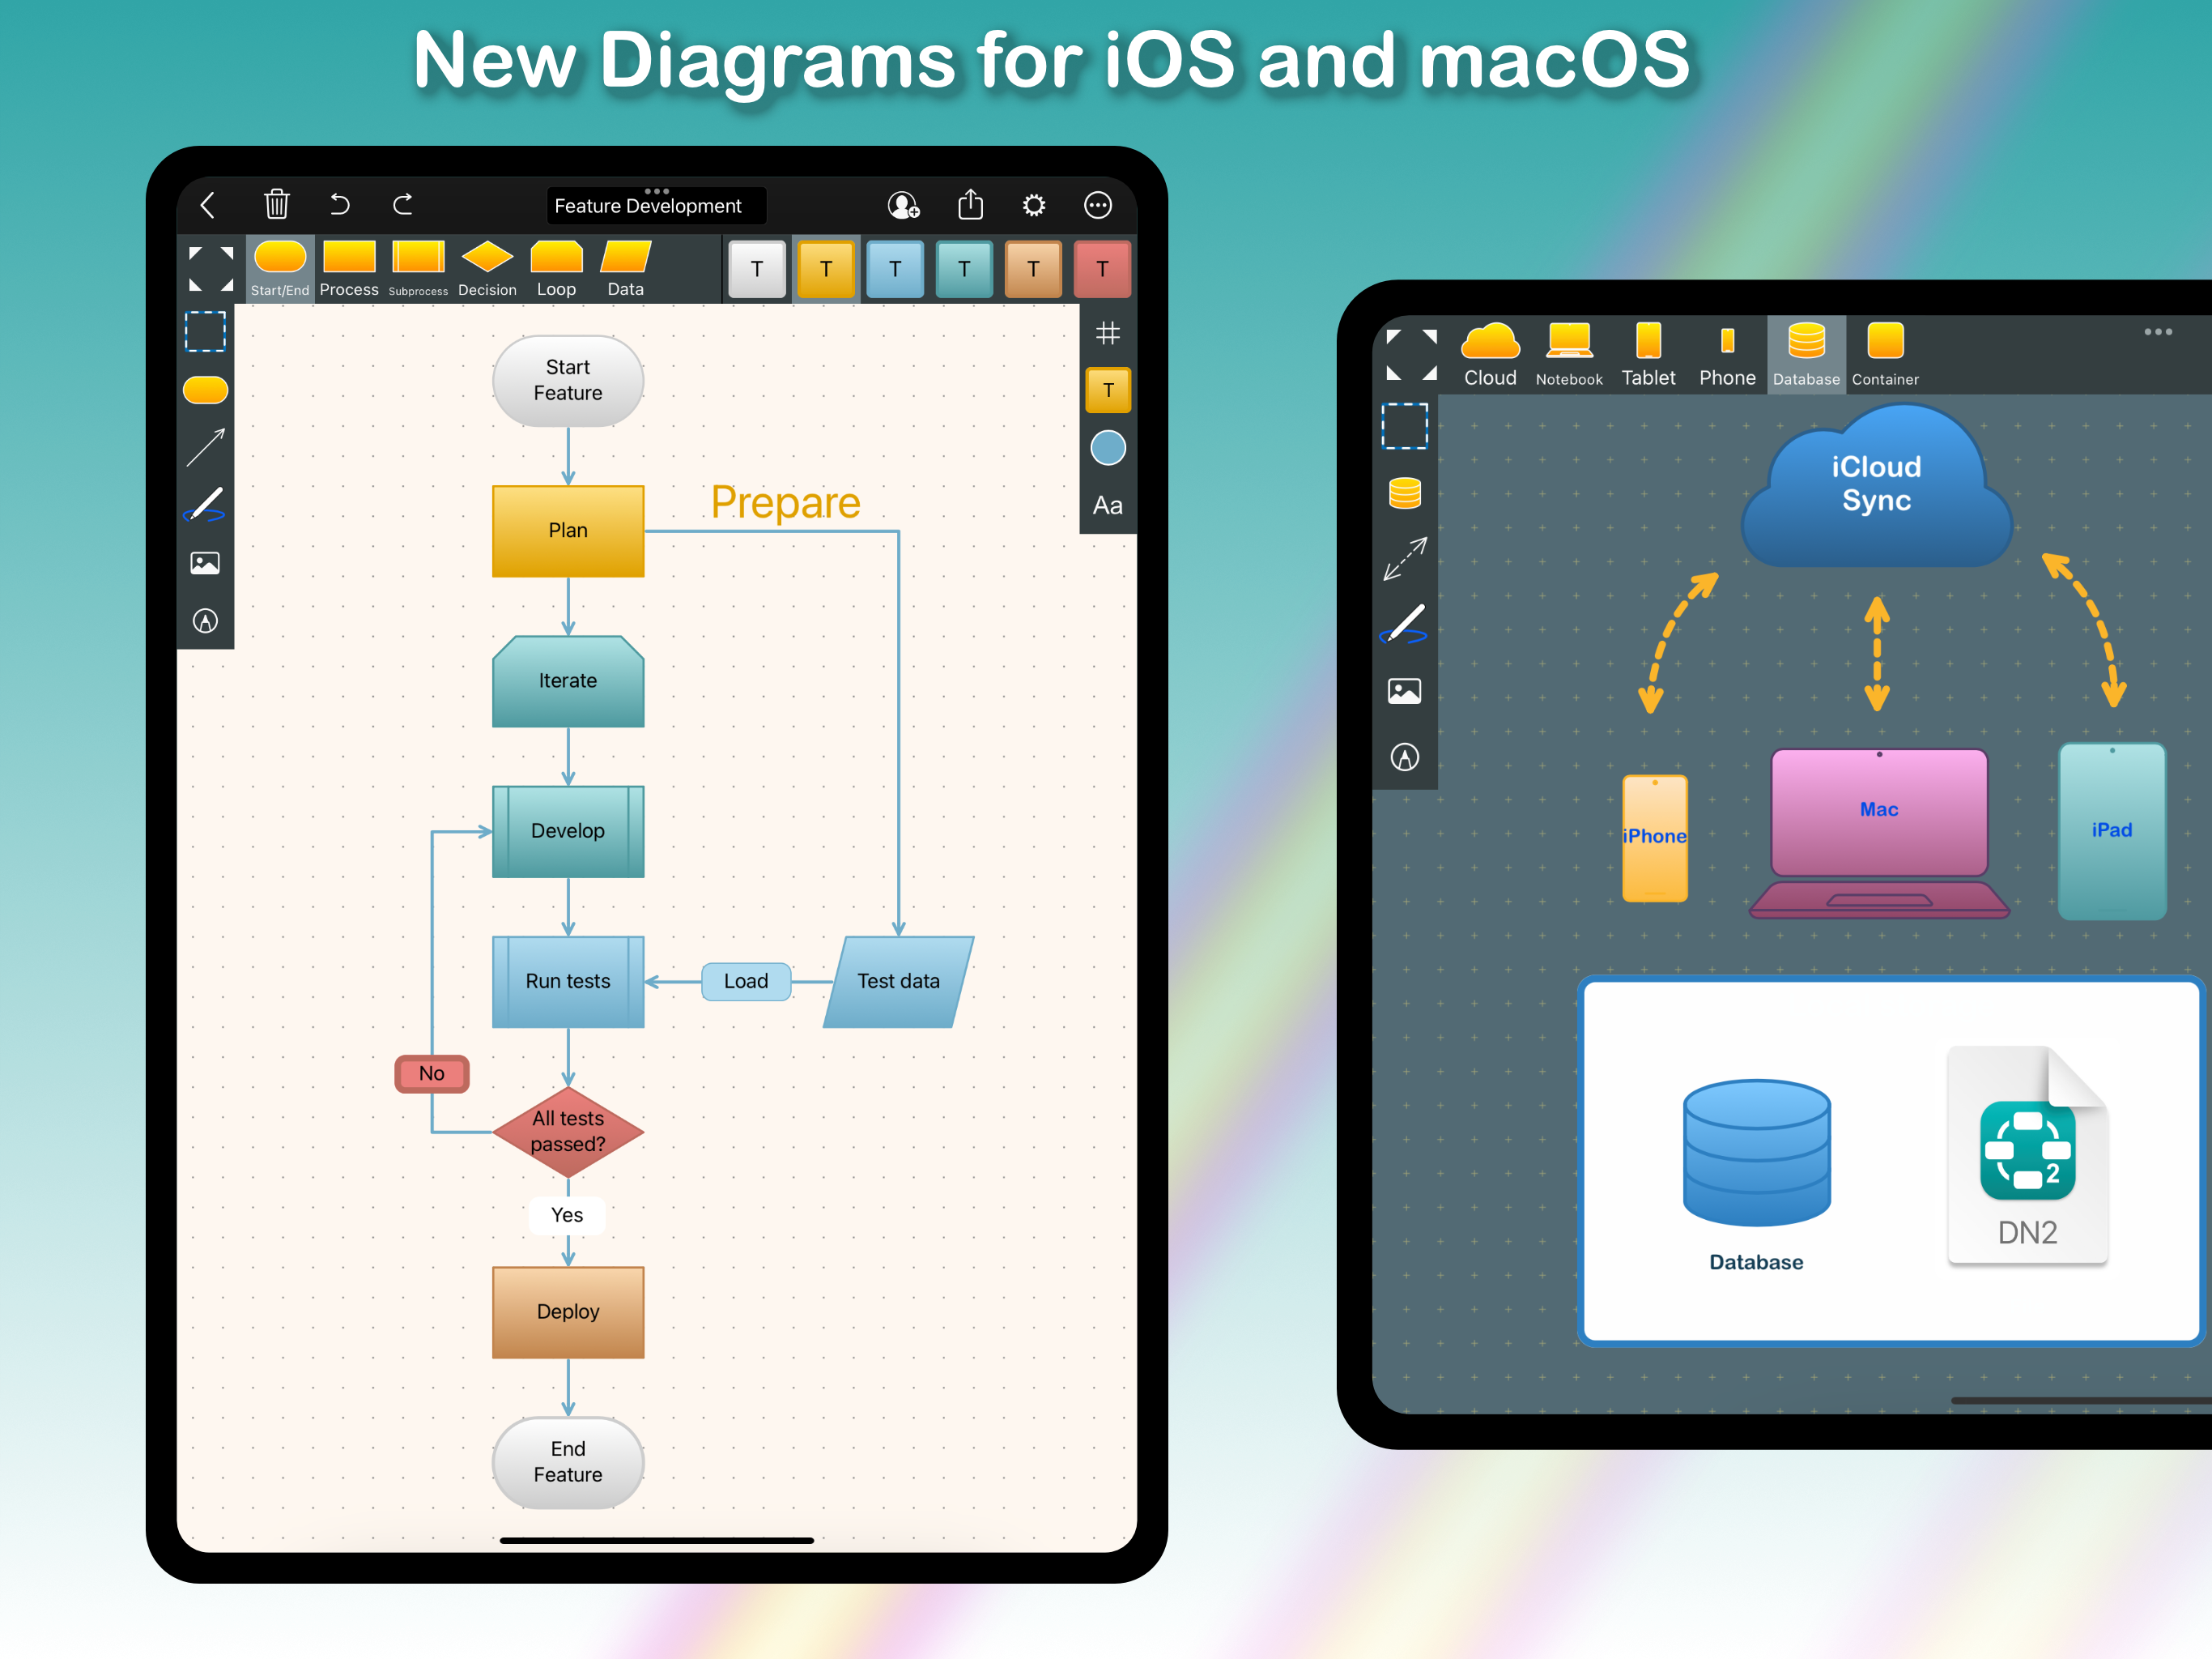2212x1659 pixels.
Task: Select the iPhone shape on canvas
Action: [1655, 838]
